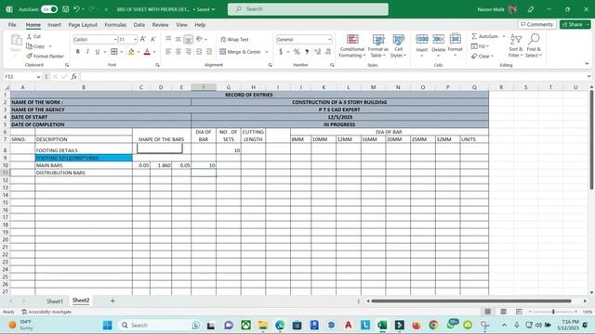Add a new sheet with plus button
Image resolution: width=595 pixels, height=334 pixels.
[x=112, y=301]
